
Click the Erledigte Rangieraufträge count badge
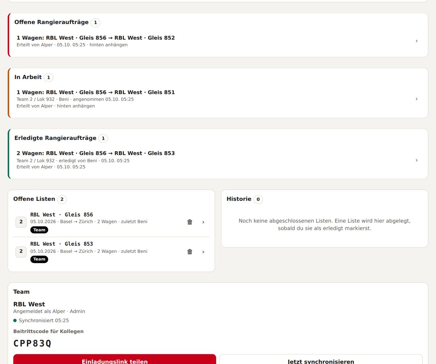coord(103,138)
